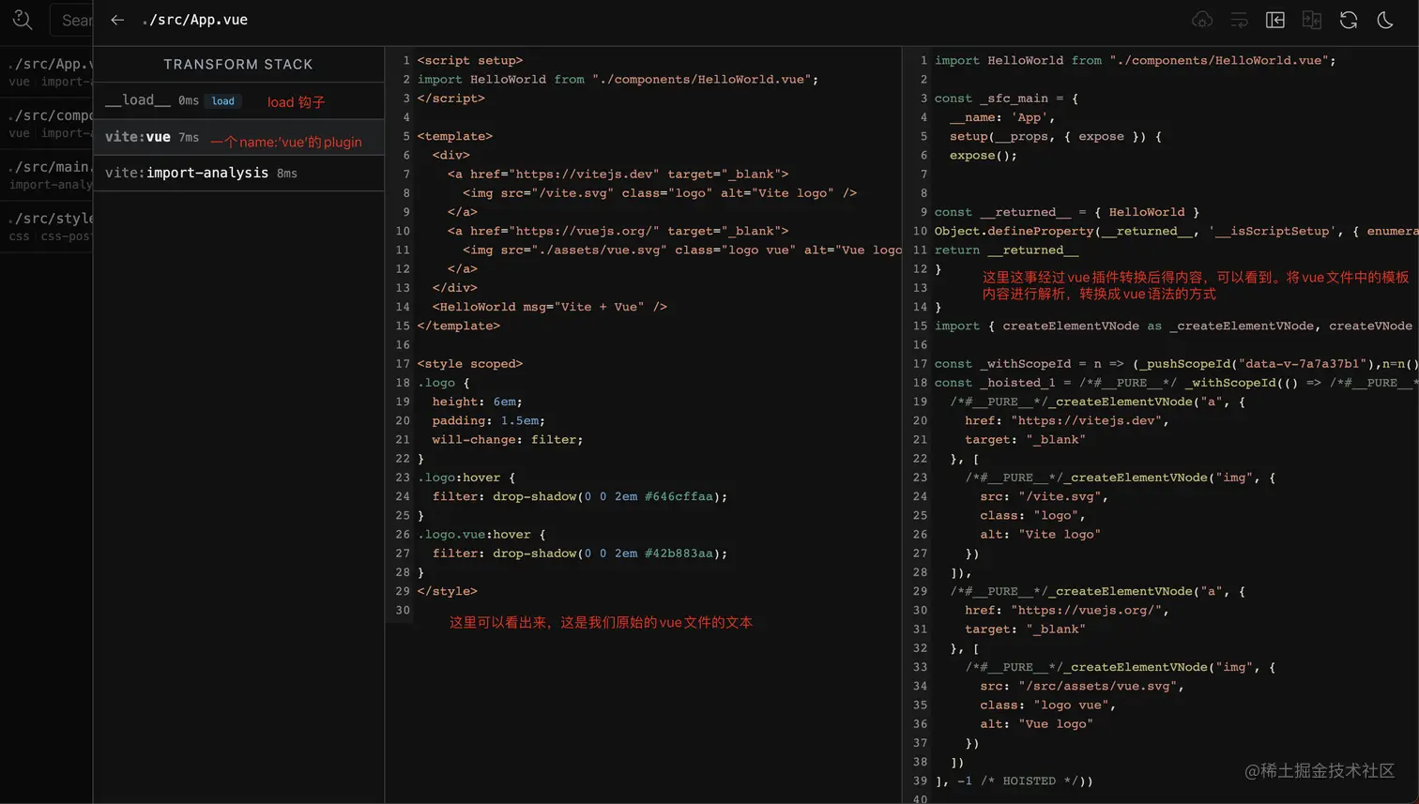Toggle SSR inspection cloud icon

pos(1202,20)
